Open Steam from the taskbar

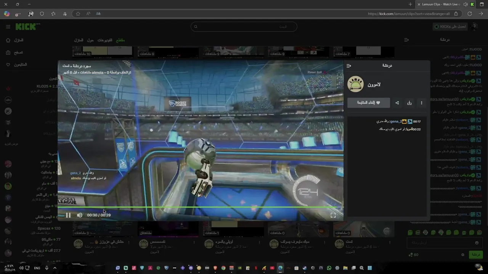point(305,268)
